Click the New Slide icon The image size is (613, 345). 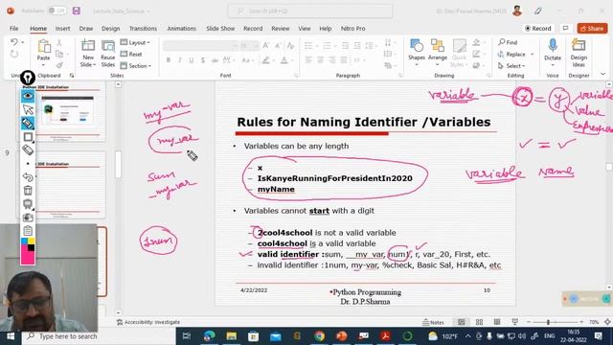coord(88,46)
